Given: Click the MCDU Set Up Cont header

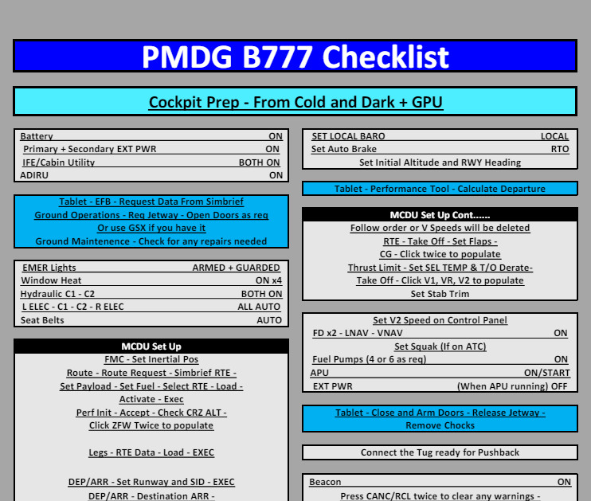Looking at the screenshot, I should (440, 215).
